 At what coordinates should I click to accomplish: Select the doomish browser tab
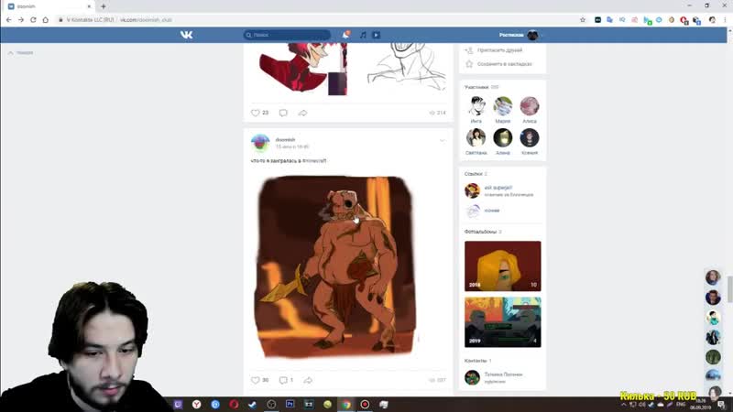(x=49, y=6)
